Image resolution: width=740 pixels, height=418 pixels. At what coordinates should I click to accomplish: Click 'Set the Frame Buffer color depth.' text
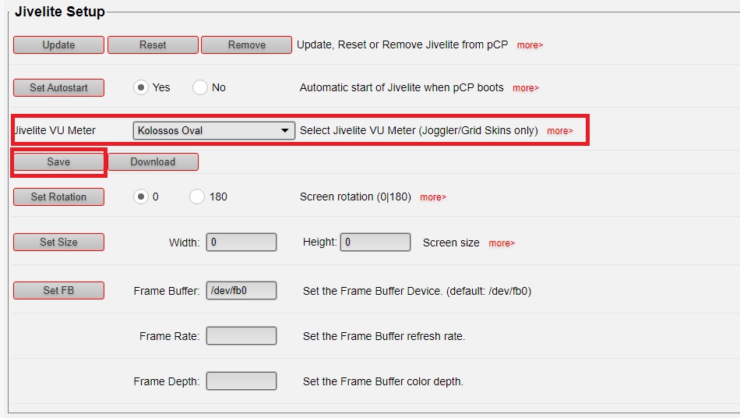(x=382, y=381)
